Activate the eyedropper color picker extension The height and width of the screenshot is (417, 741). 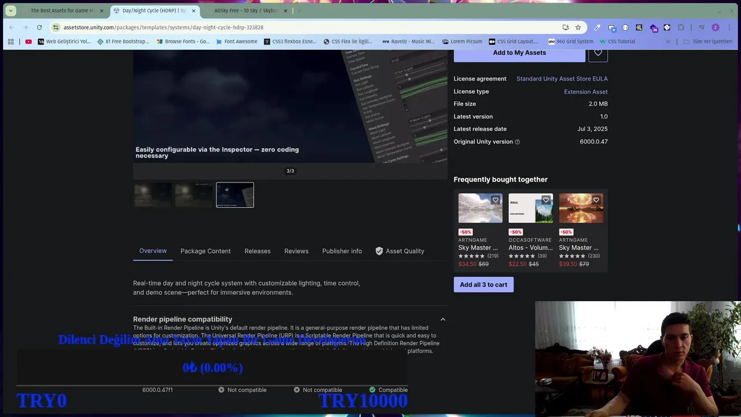pos(597,27)
